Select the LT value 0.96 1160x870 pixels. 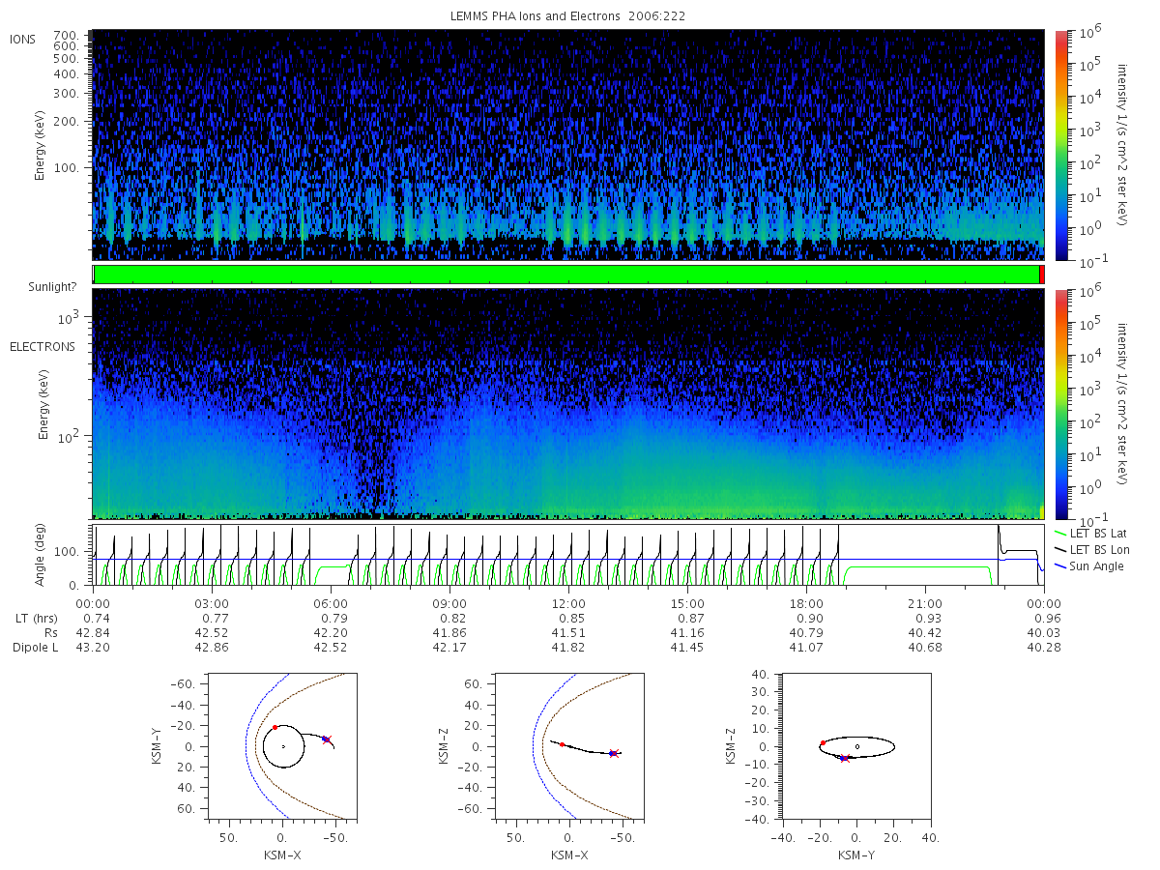pyautogui.click(x=1046, y=618)
